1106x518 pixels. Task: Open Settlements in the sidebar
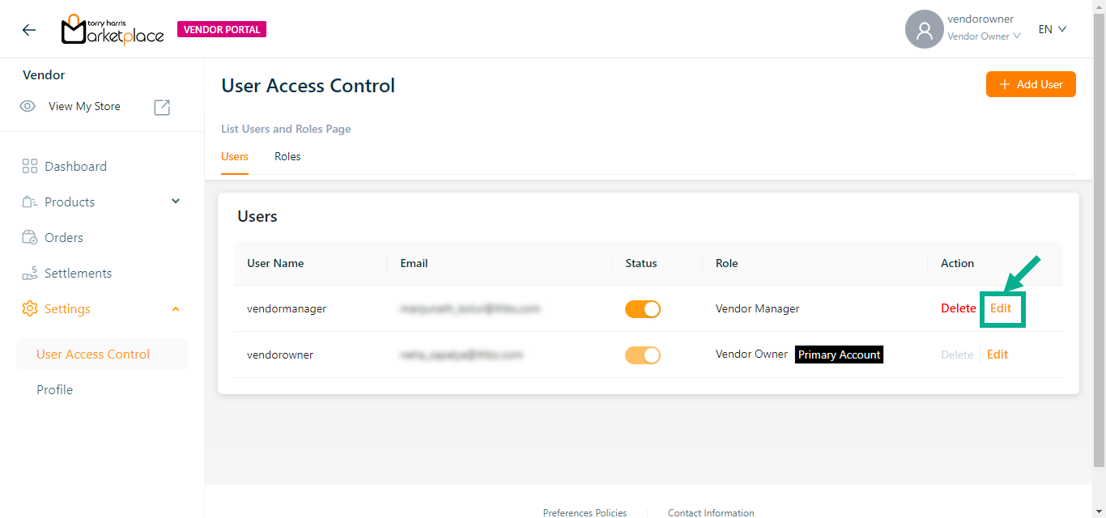click(x=78, y=274)
